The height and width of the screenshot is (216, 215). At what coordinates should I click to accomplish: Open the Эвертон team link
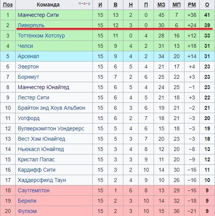28,67
